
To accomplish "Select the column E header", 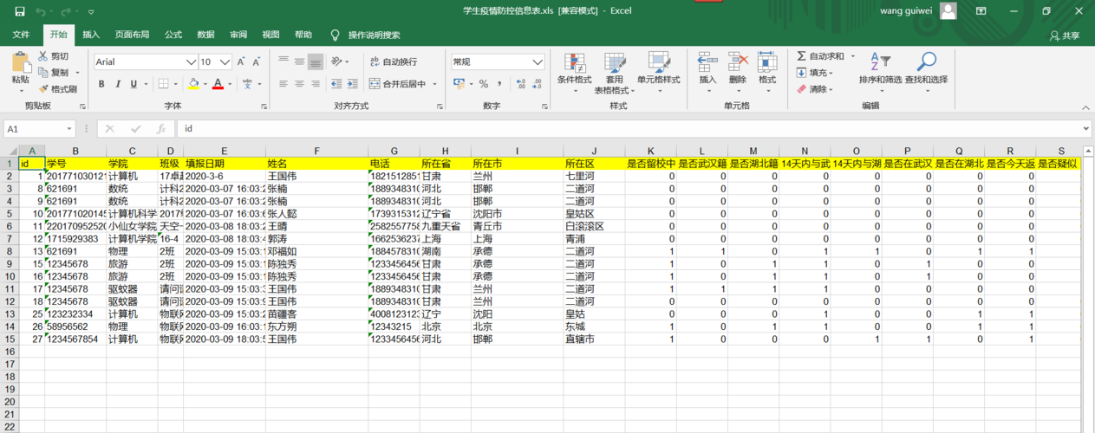I will 224,151.
